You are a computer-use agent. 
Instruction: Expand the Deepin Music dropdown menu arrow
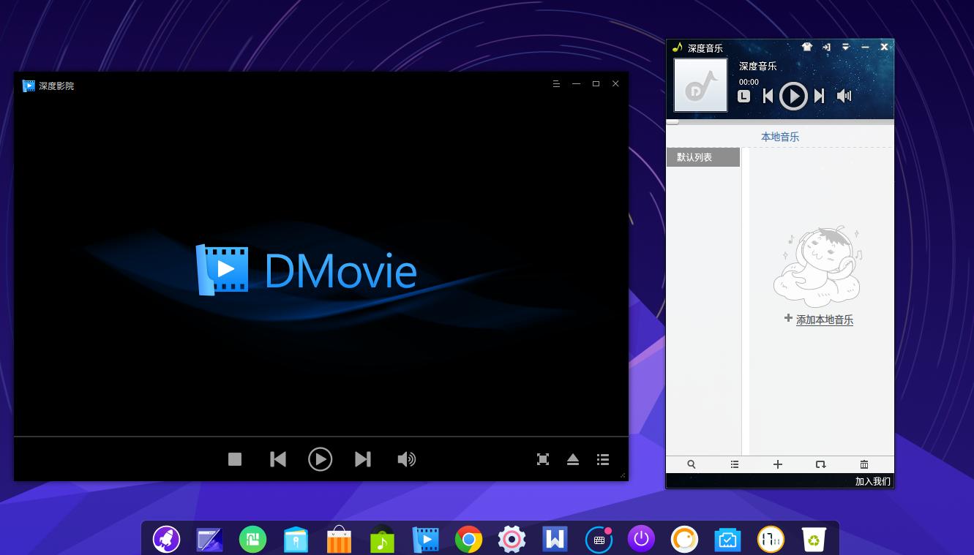[845, 47]
